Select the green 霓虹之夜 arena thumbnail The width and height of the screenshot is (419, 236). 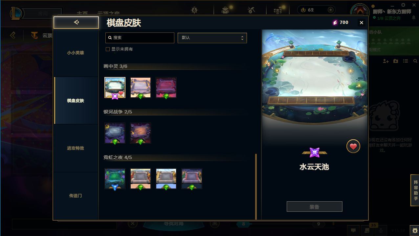click(x=115, y=179)
